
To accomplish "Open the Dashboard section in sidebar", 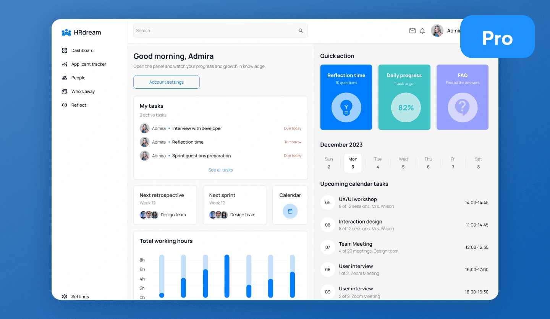I will point(82,50).
